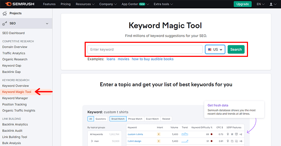The height and width of the screenshot is (146, 281).
Task: Click the SEO key icon
Action: coord(5,23)
